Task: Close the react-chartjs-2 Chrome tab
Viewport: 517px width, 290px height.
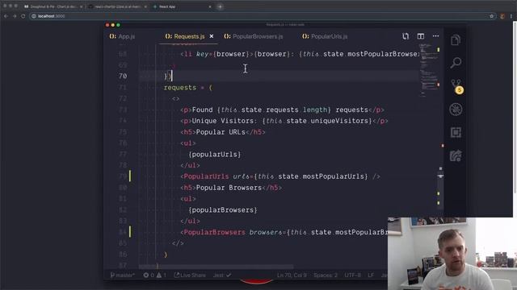Action: click(145, 6)
